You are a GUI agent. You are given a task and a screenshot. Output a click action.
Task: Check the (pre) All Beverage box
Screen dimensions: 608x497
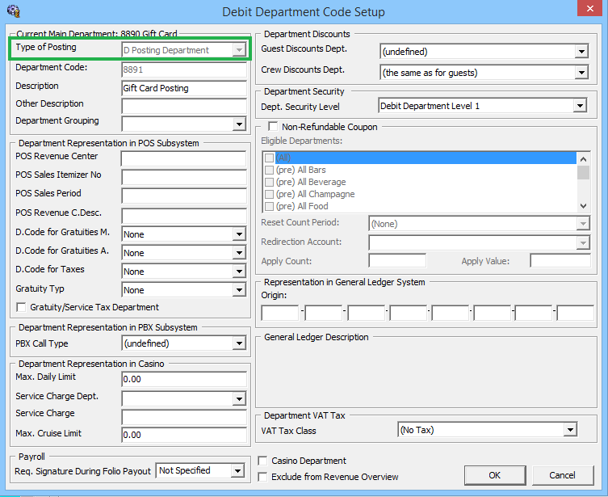269,182
